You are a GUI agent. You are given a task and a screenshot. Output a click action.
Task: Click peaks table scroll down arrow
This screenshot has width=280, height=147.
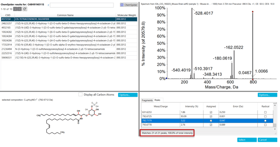click(x=275, y=129)
